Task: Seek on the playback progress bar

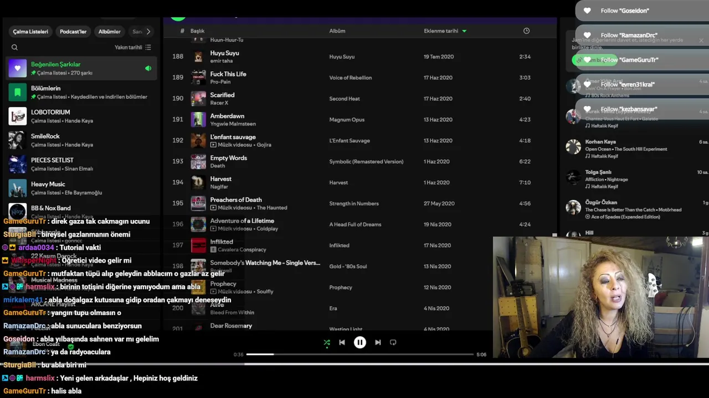Action: tap(360, 354)
